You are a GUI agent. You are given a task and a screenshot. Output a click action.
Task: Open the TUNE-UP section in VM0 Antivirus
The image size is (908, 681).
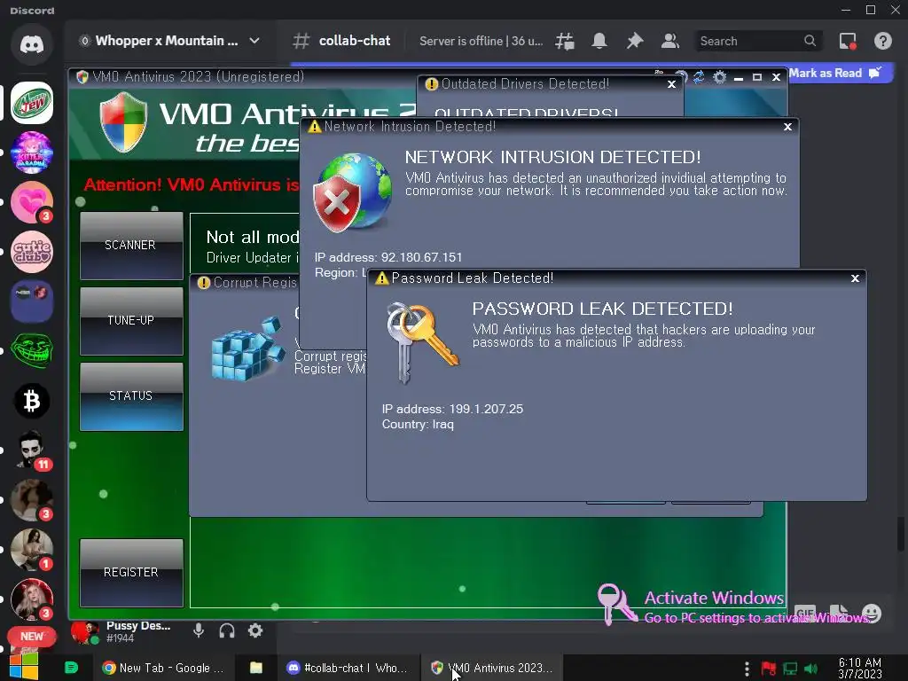coord(131,320)
